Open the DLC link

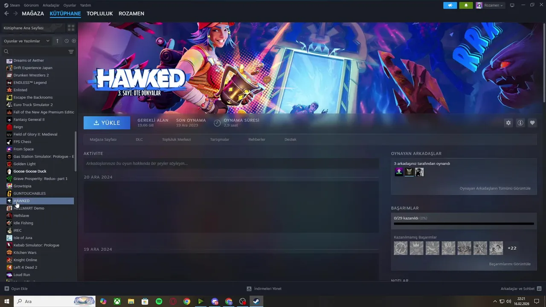pyautogui.click(x=139, y=139)
